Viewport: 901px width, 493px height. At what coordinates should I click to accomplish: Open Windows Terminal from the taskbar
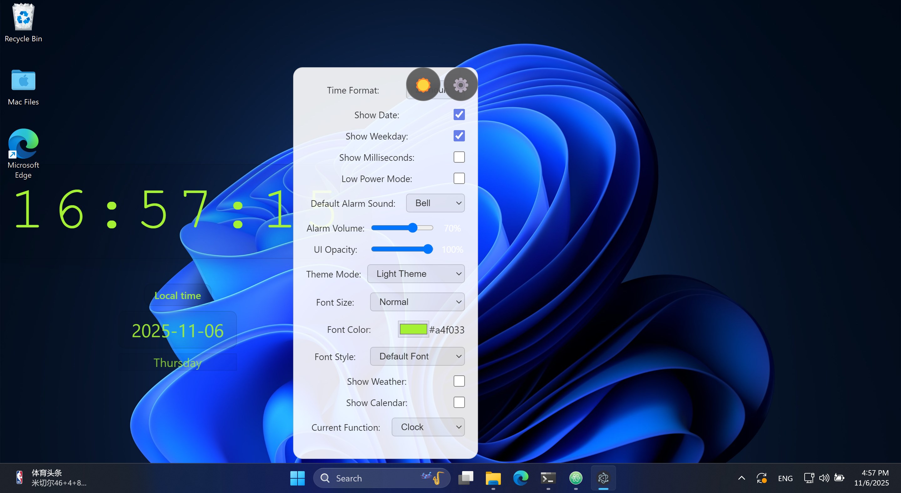pos(548,478)
